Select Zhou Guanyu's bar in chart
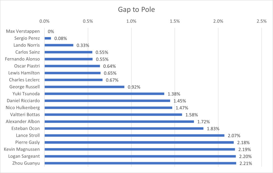The height and width of the screenshot is (173, 273). [140, 163]
